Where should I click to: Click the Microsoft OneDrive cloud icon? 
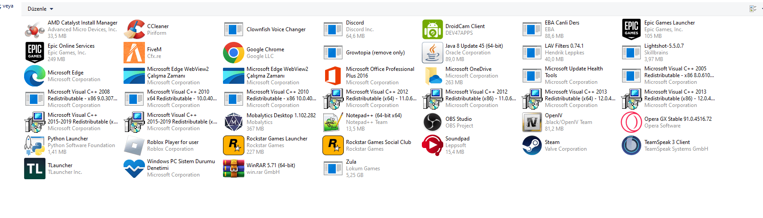click(x=433, y=76)
